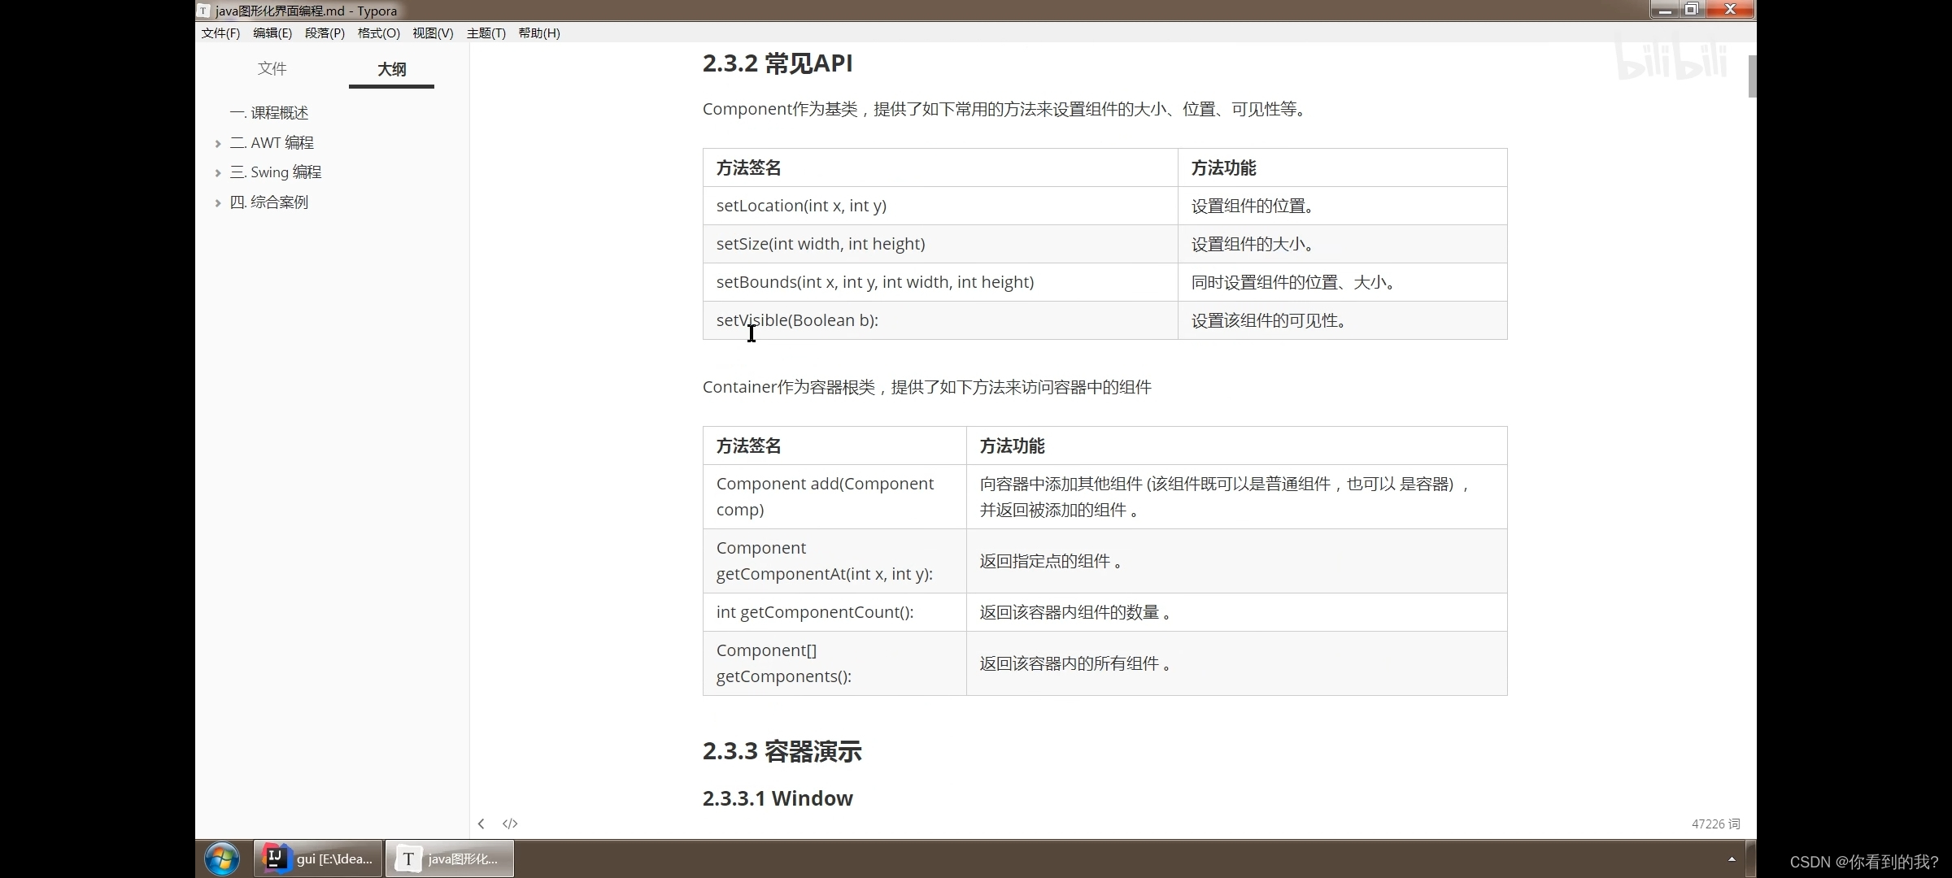
Task: Click Typora taskbar item icon
Action: (x=408, y=858)
